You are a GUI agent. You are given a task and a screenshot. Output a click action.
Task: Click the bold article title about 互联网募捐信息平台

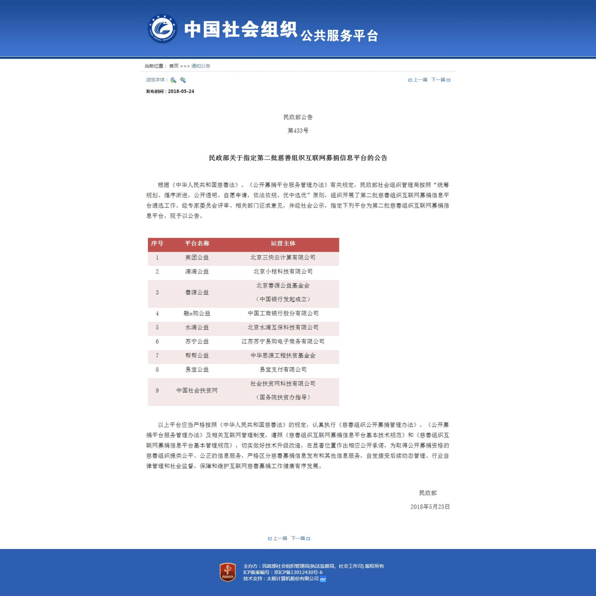(298, 158)
